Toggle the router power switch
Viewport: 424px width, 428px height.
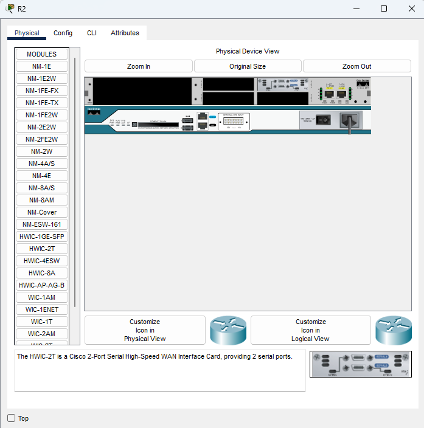(x=323, y=120)
